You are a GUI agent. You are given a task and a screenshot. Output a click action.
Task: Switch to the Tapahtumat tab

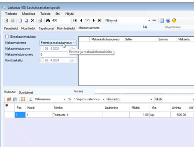[46, 28]
